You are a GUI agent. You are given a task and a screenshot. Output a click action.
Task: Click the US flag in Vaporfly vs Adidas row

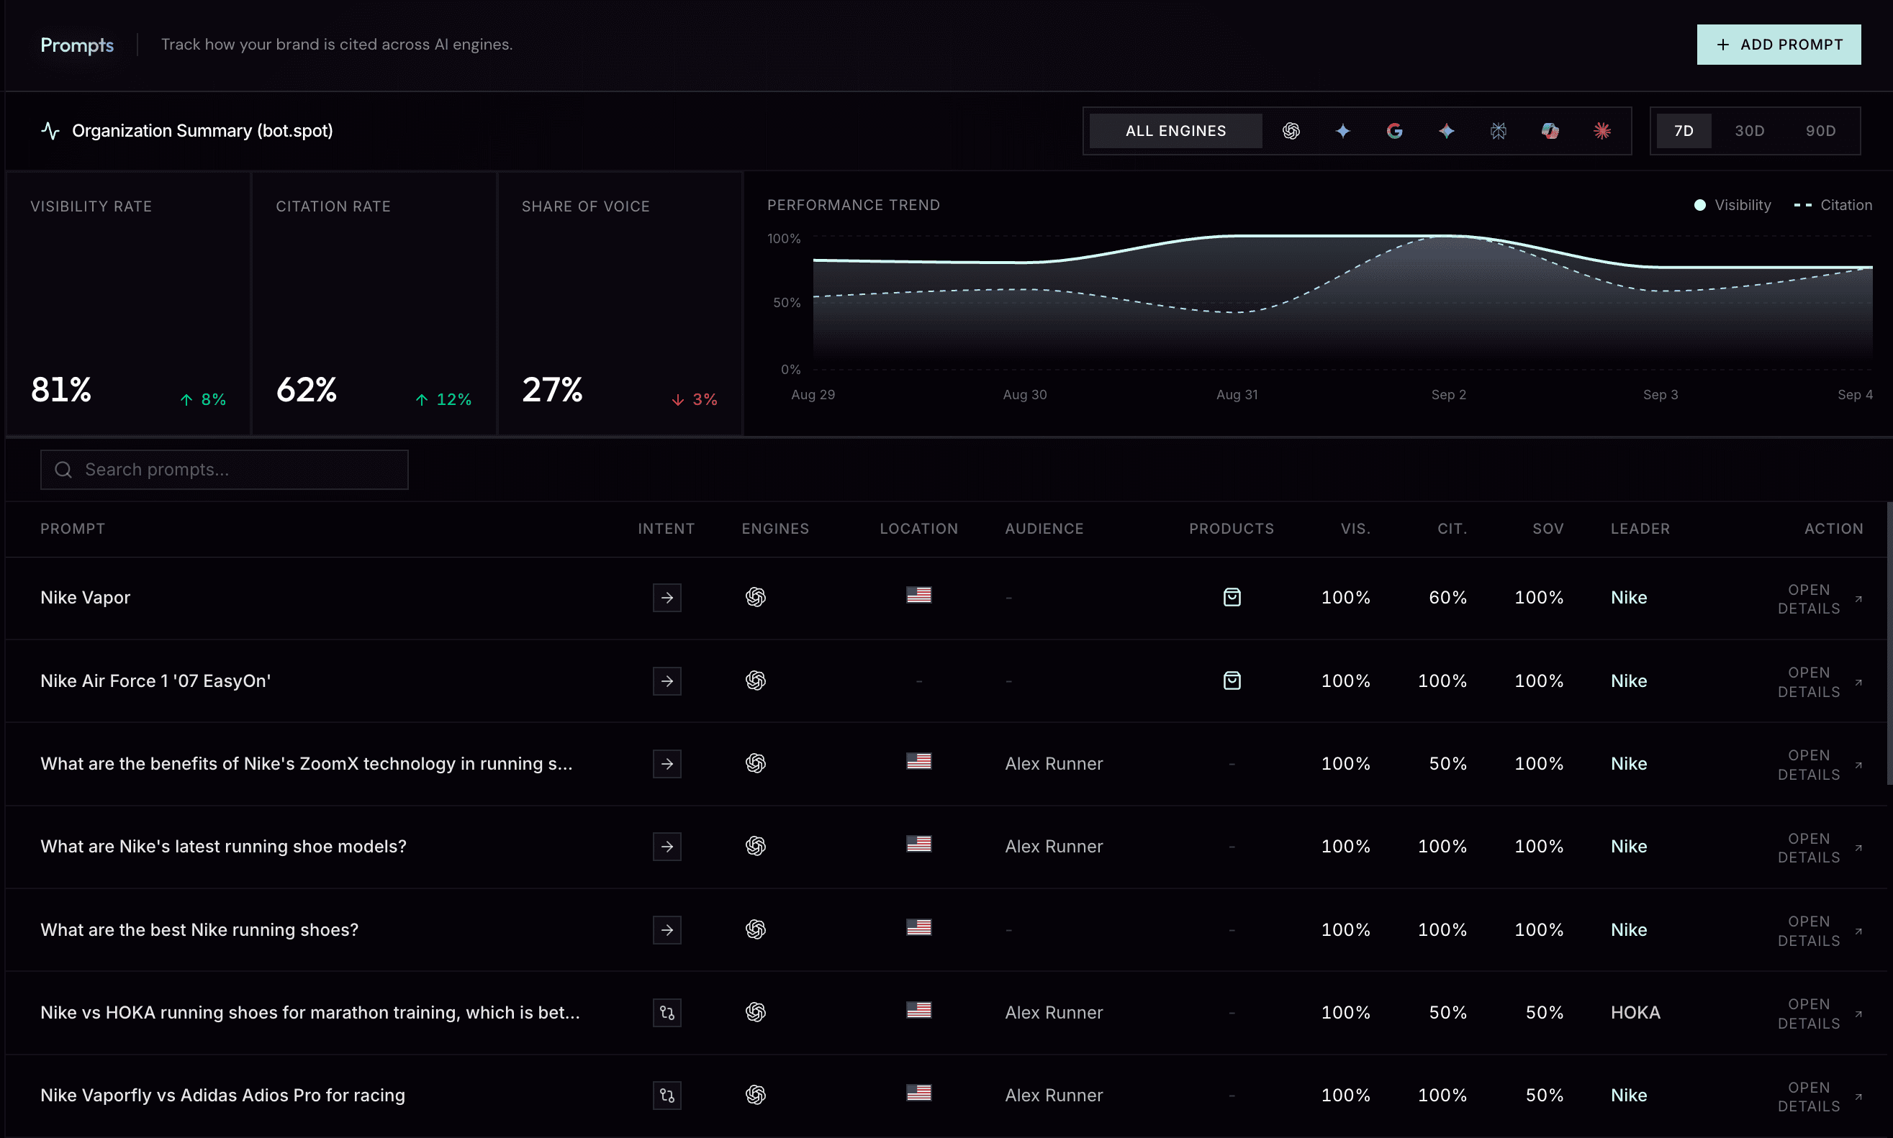(918, 1093)
